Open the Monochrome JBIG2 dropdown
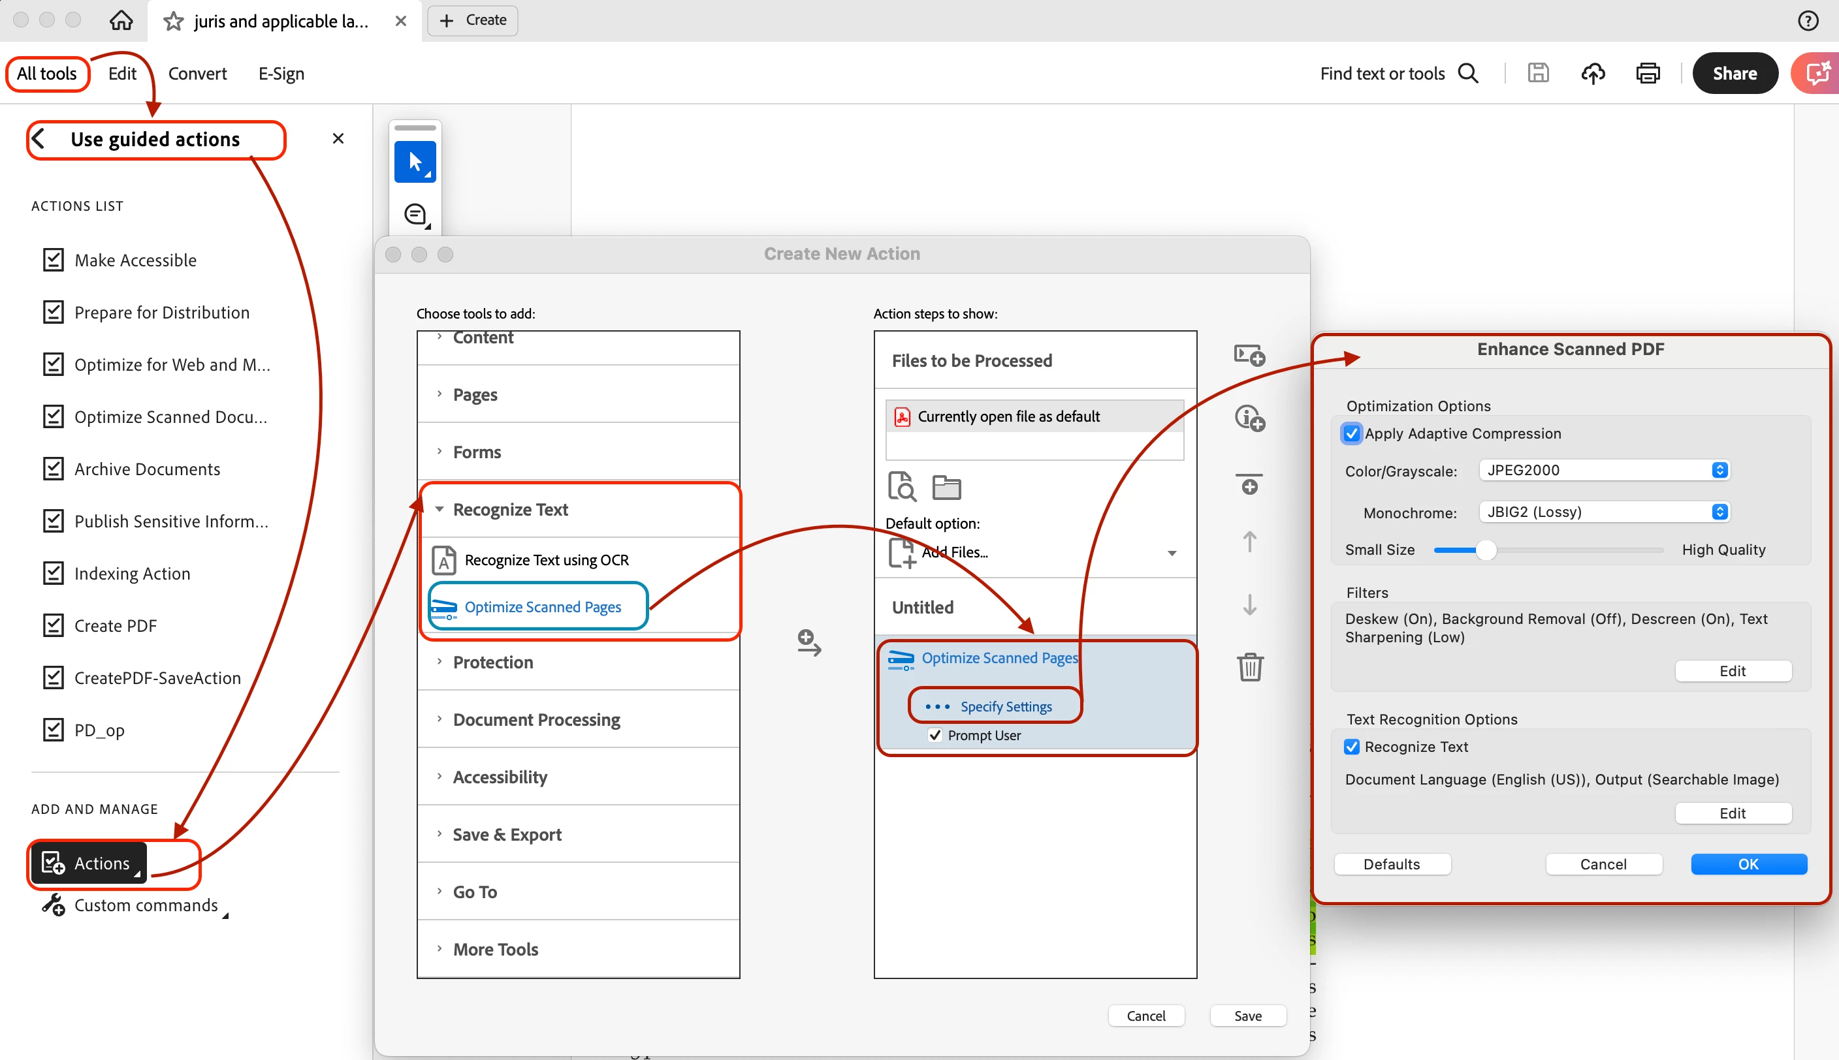The image size is (1839, 1060). [1605, 512]
